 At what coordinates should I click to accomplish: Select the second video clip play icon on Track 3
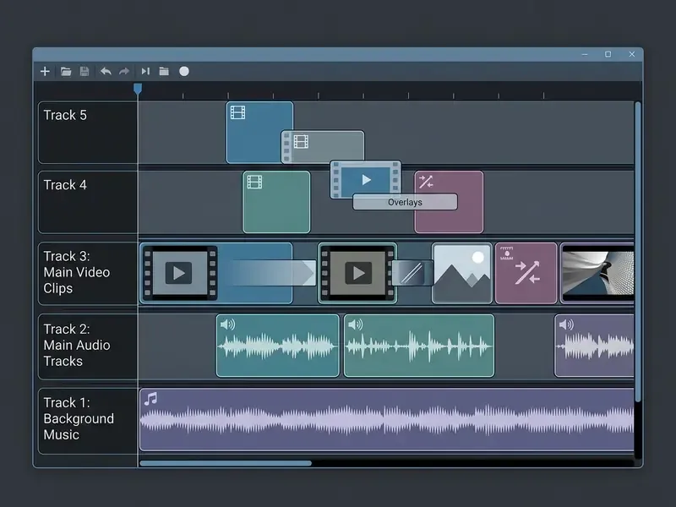click(x=358, y=272)
